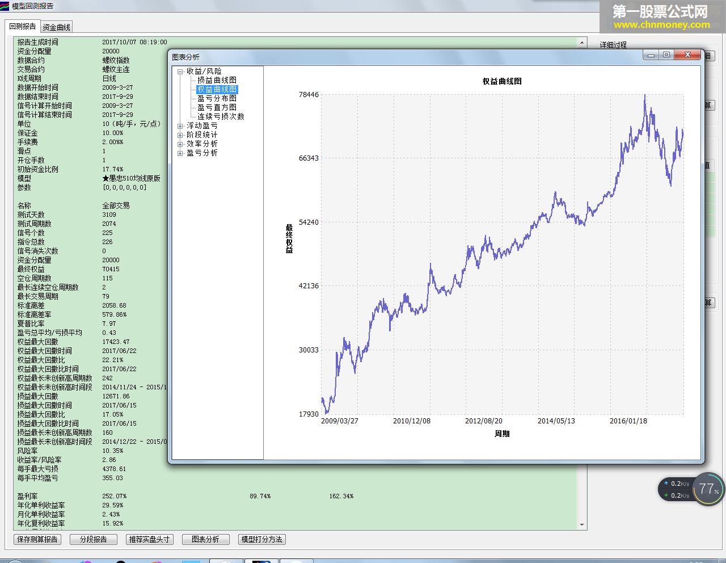Click the 收益/风险 tree label

tap(204, 71)
